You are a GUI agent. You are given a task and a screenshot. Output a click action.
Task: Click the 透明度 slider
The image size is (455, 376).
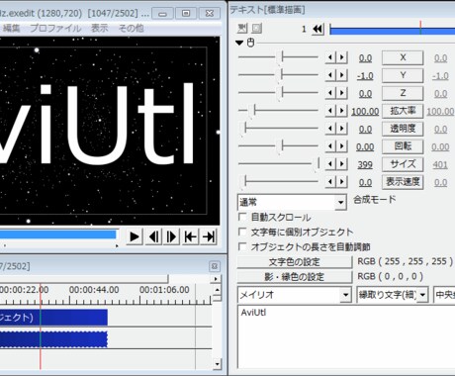pyautogui.click(x=278, y=129)
